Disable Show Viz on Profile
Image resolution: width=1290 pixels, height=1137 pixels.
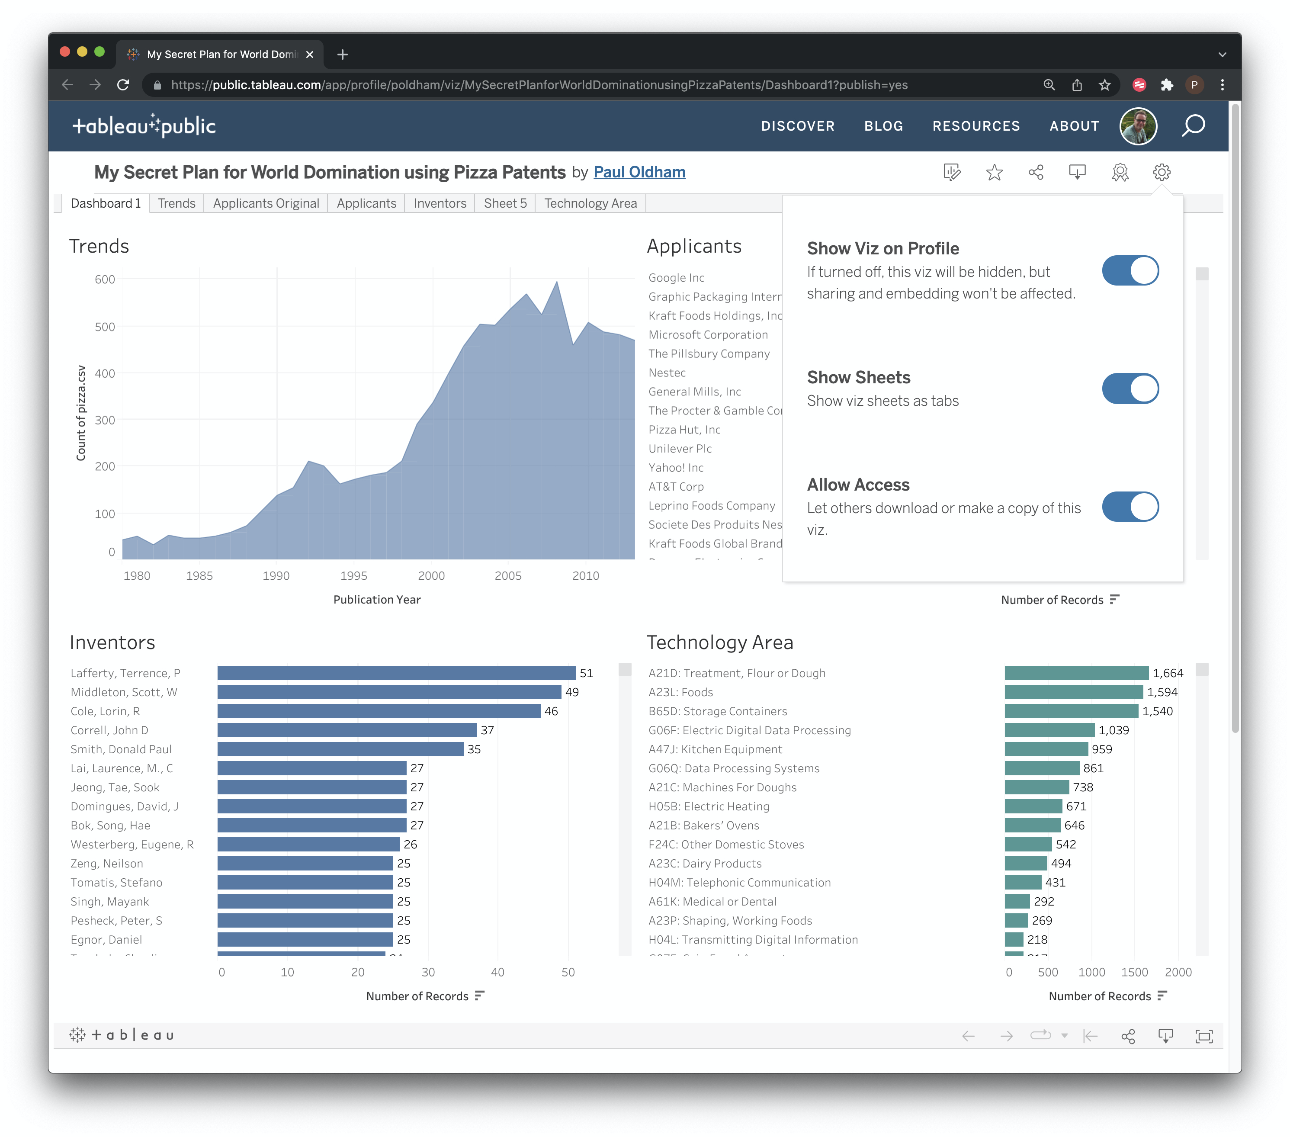(x=1130, y=270)
